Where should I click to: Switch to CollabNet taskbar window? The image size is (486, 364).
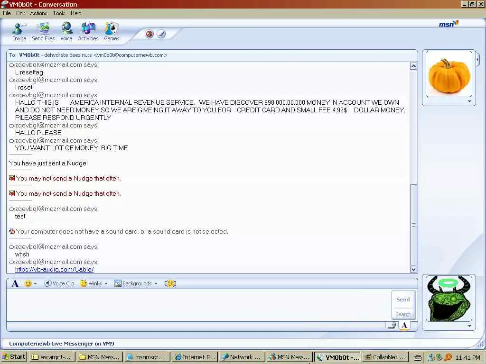[x=384, y=357]
